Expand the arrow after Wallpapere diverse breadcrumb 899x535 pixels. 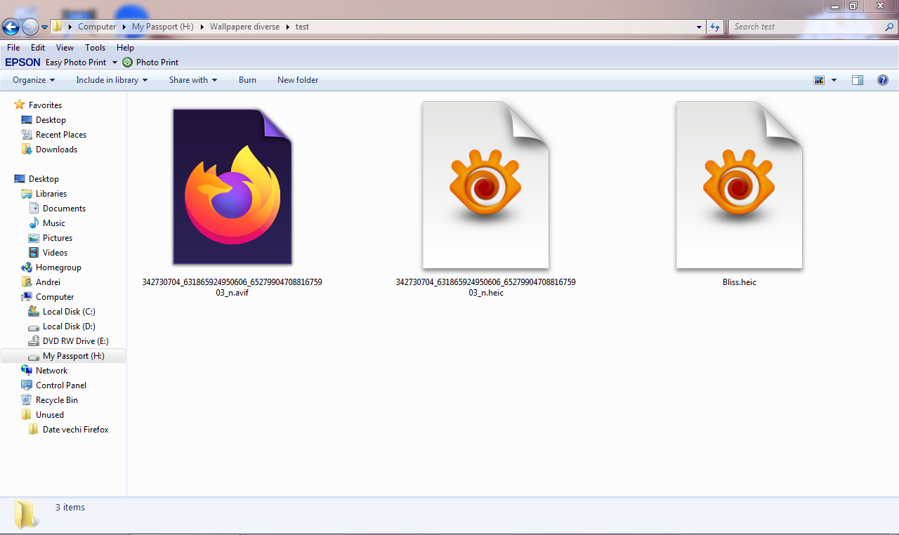tap(287, 27)
